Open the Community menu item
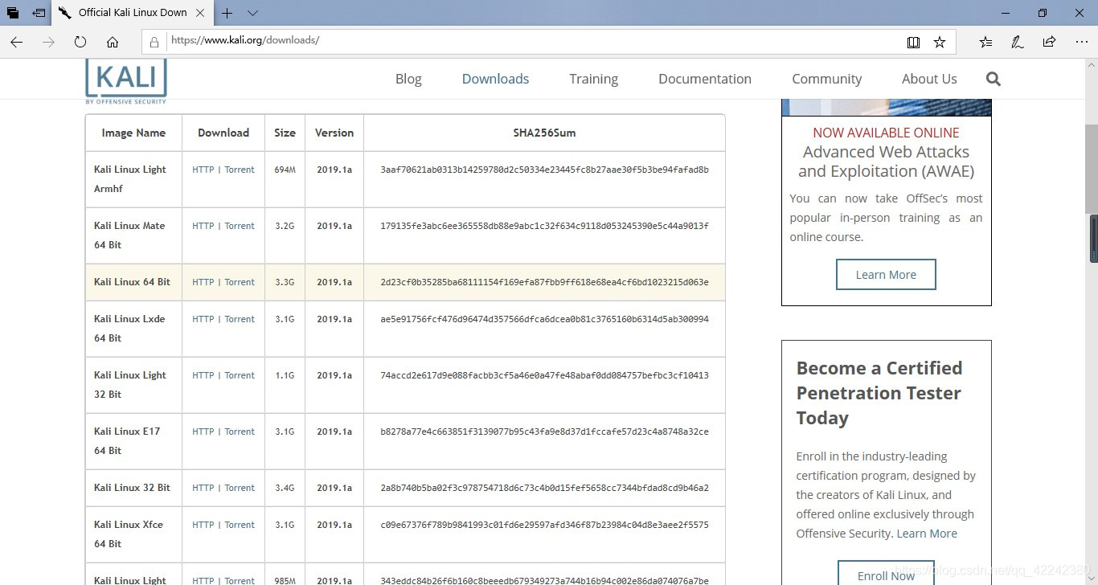The width and height of the screenshot is (1098, 585). [826, 79]
